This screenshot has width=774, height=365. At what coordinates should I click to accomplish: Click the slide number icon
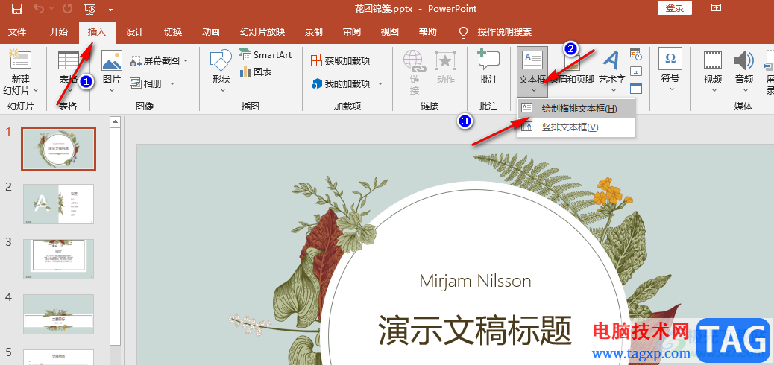pos(636,71)
